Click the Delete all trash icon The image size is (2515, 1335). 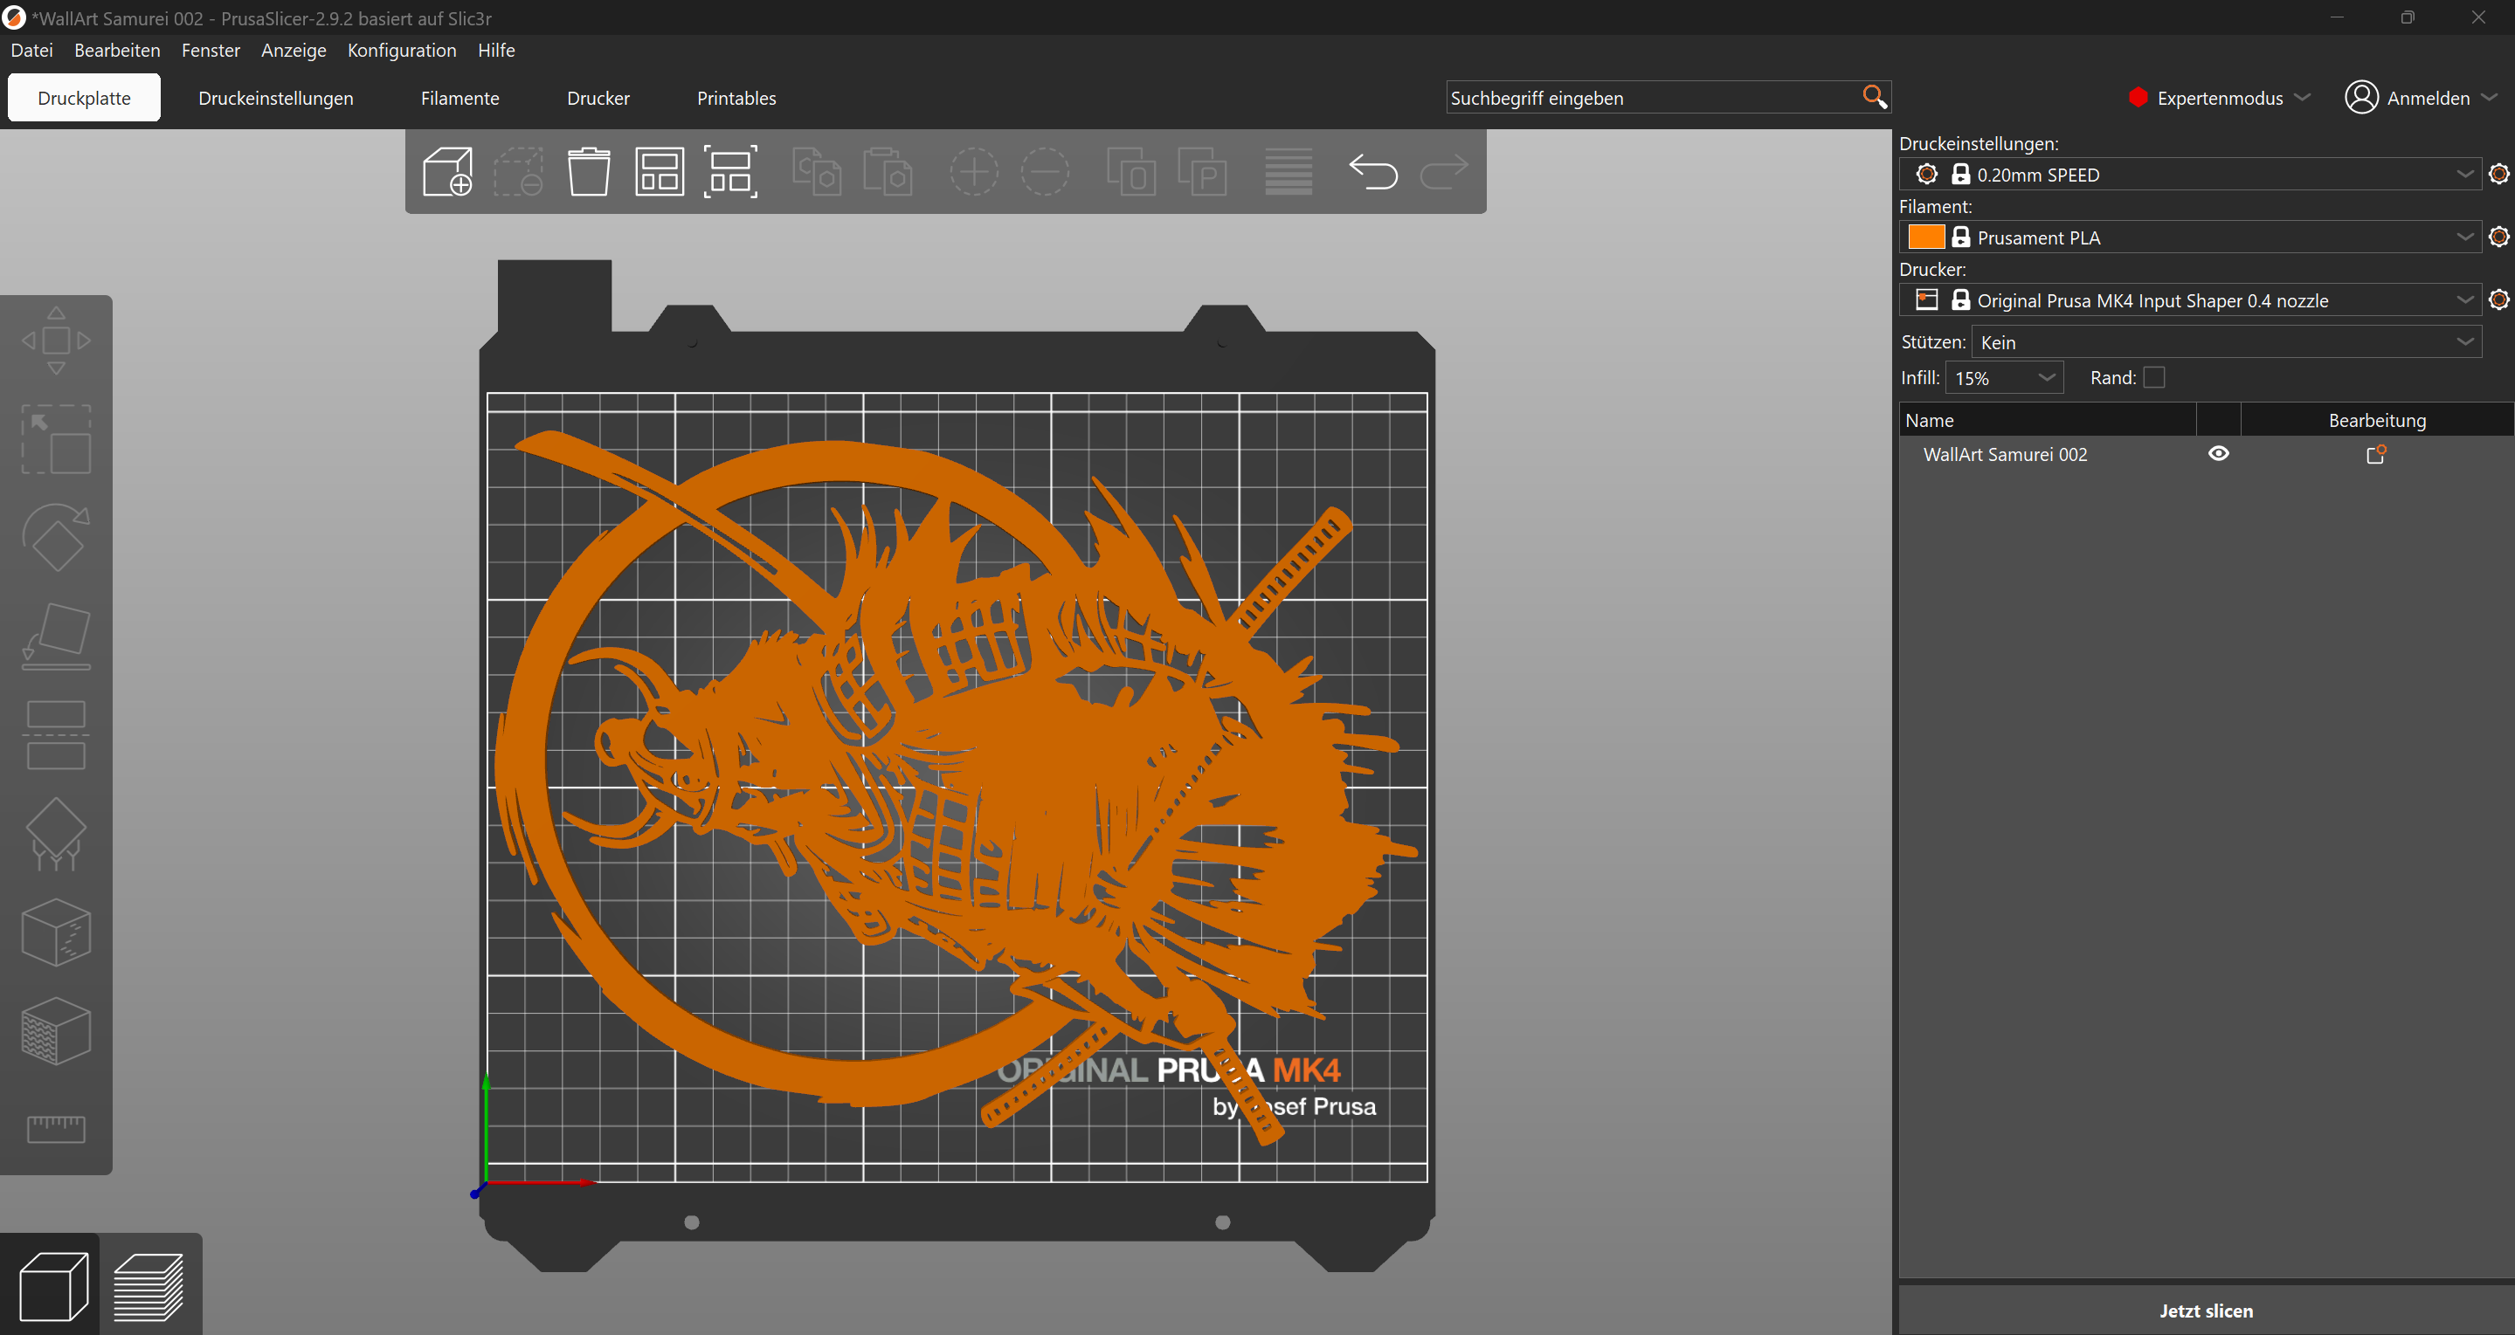tap(589, 173)
